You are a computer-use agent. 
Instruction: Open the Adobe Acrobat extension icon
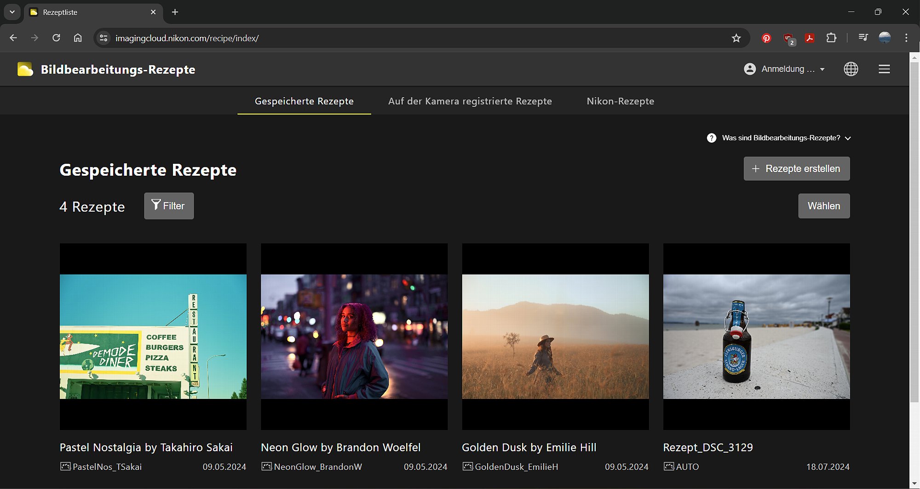[x=810, y=38]
